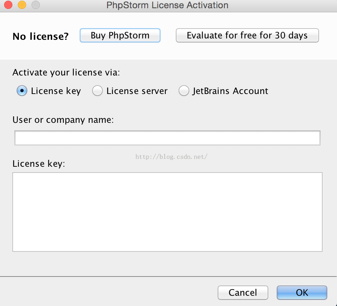Choose the License server radio option
Screen dimensions: 337x306
click(97, 91)
